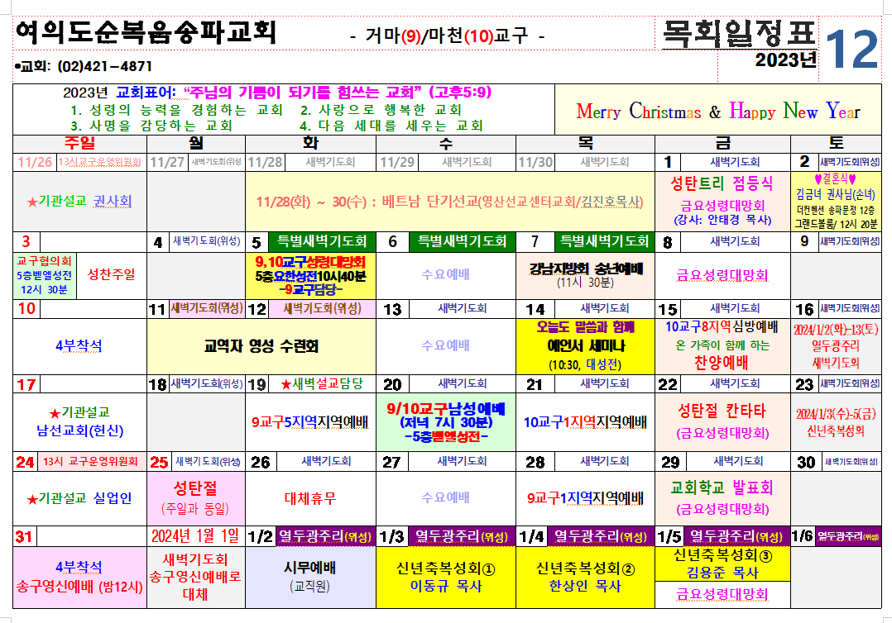Select the 성탄트리 점등식 entry
Viewport: 892px width, 623px height.
coord(722,183)
